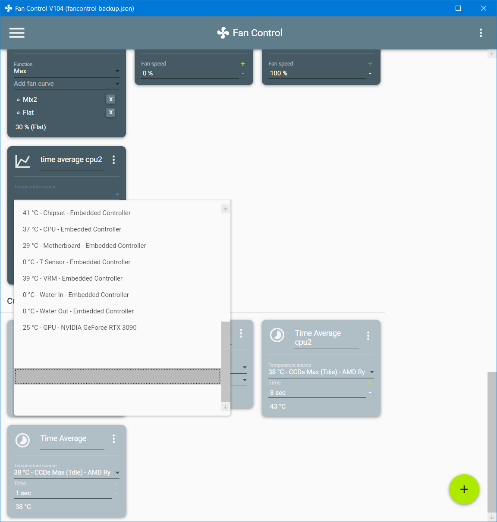The width and height of the screenshot is (497, 522).
Task: Open the top-right overflow menu
Action: (481, 33)
